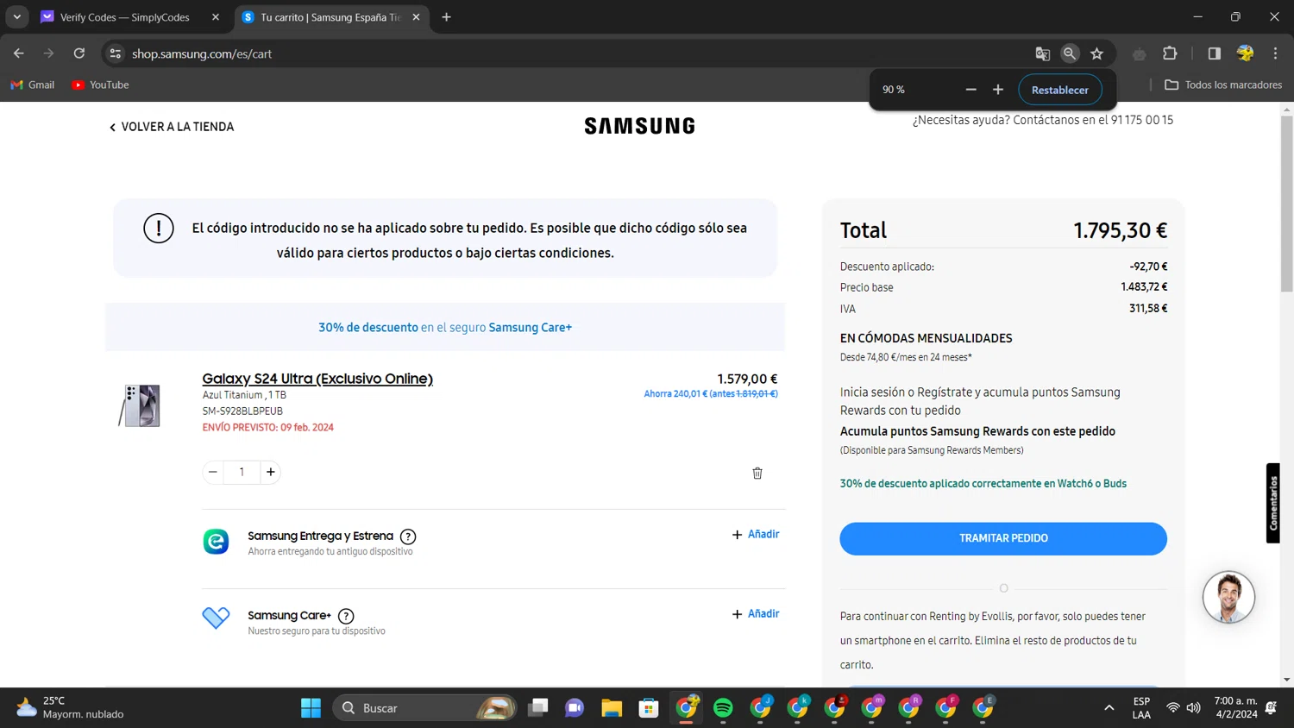Open Galaxy S24 Ultra product title link

click(317, 379)
